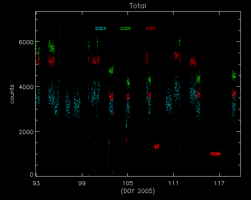
Task: Select the green CCD5 legend label
Action: coord(125,29)
